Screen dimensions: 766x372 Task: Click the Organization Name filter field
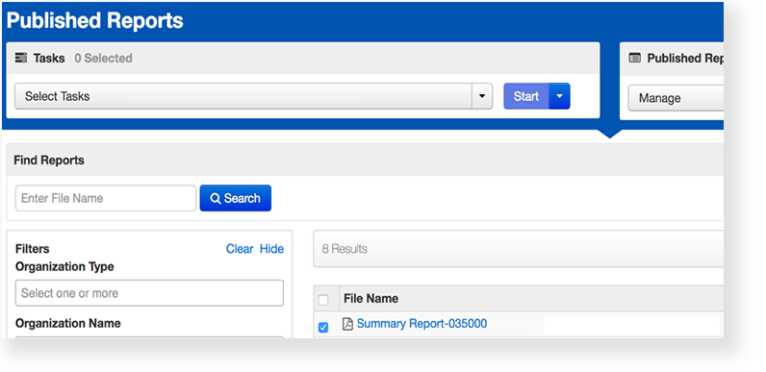(x=149, y=336)
